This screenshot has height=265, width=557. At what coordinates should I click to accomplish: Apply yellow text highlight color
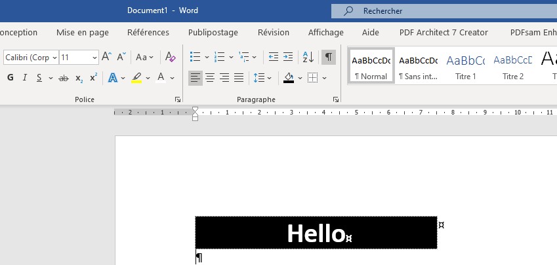point(136,78)
